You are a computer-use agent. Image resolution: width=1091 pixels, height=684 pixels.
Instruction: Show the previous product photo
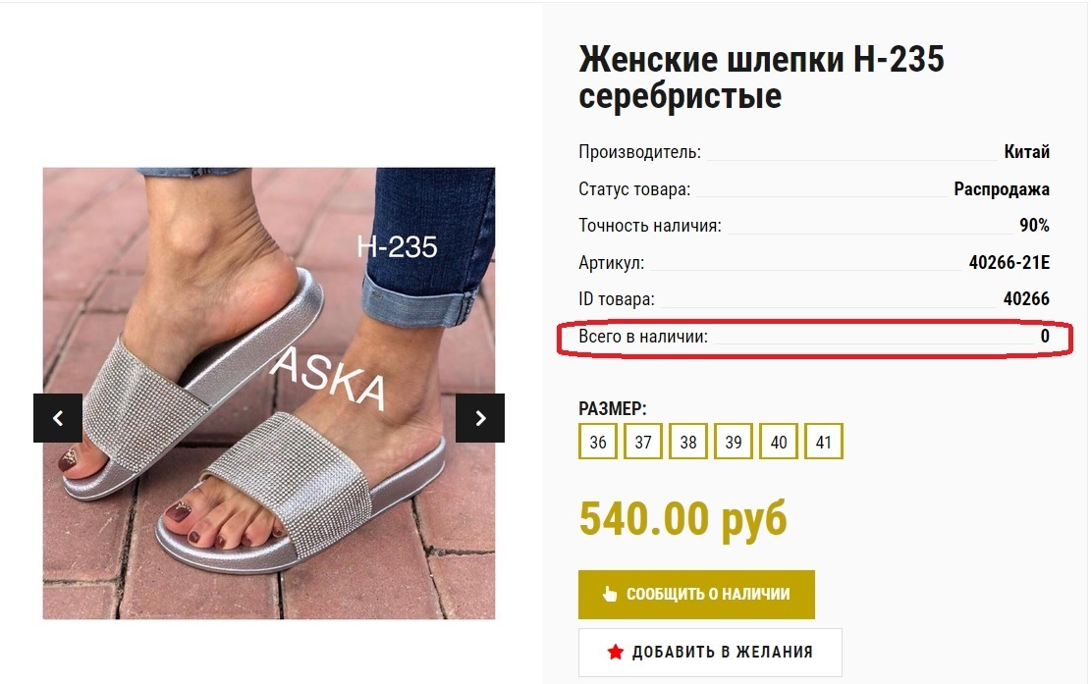(x=58, y=418)
